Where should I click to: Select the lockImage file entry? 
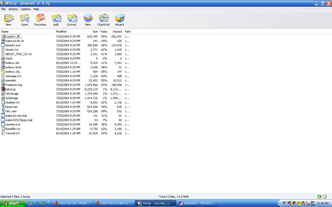(12, 98)
